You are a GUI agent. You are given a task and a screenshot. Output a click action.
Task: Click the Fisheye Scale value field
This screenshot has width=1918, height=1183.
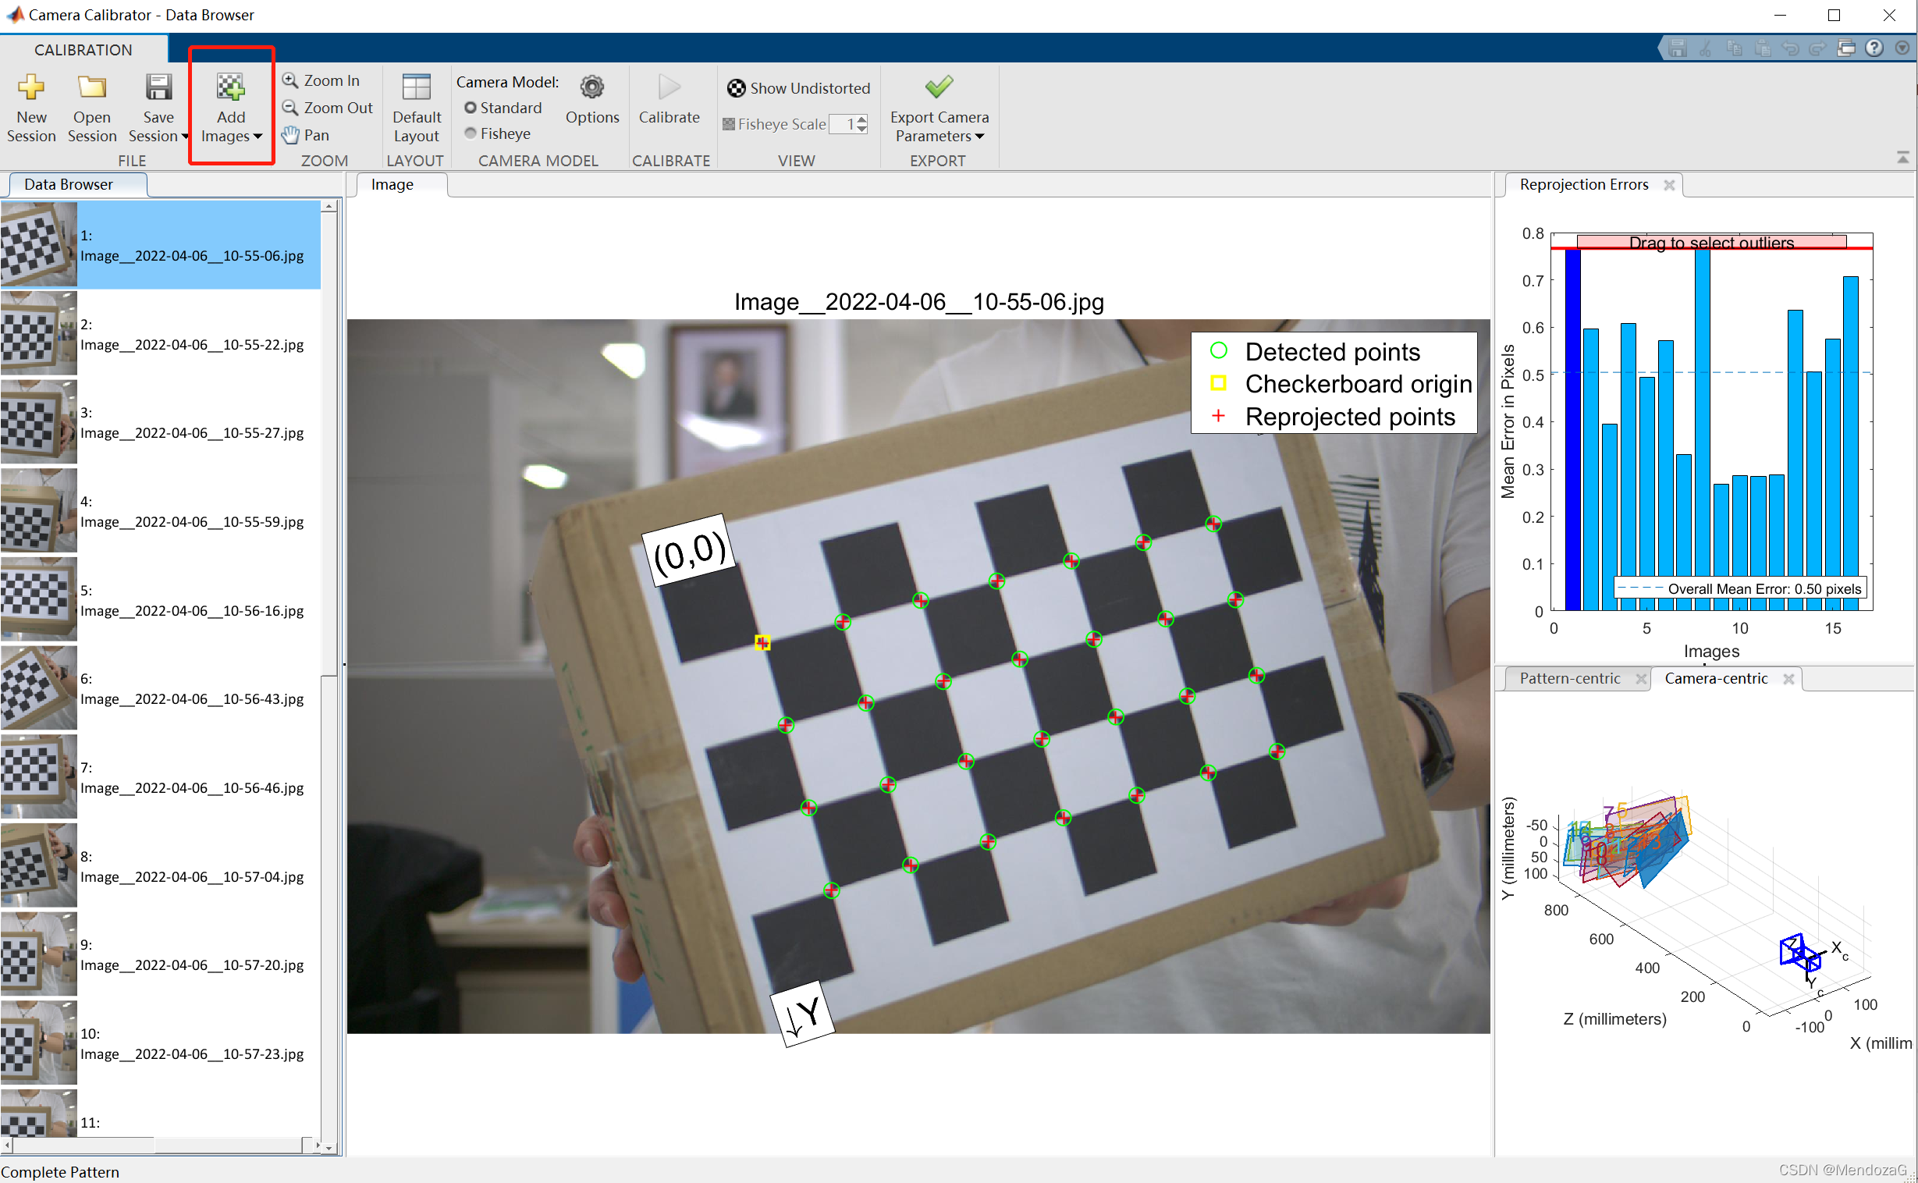tap(843, 124)
